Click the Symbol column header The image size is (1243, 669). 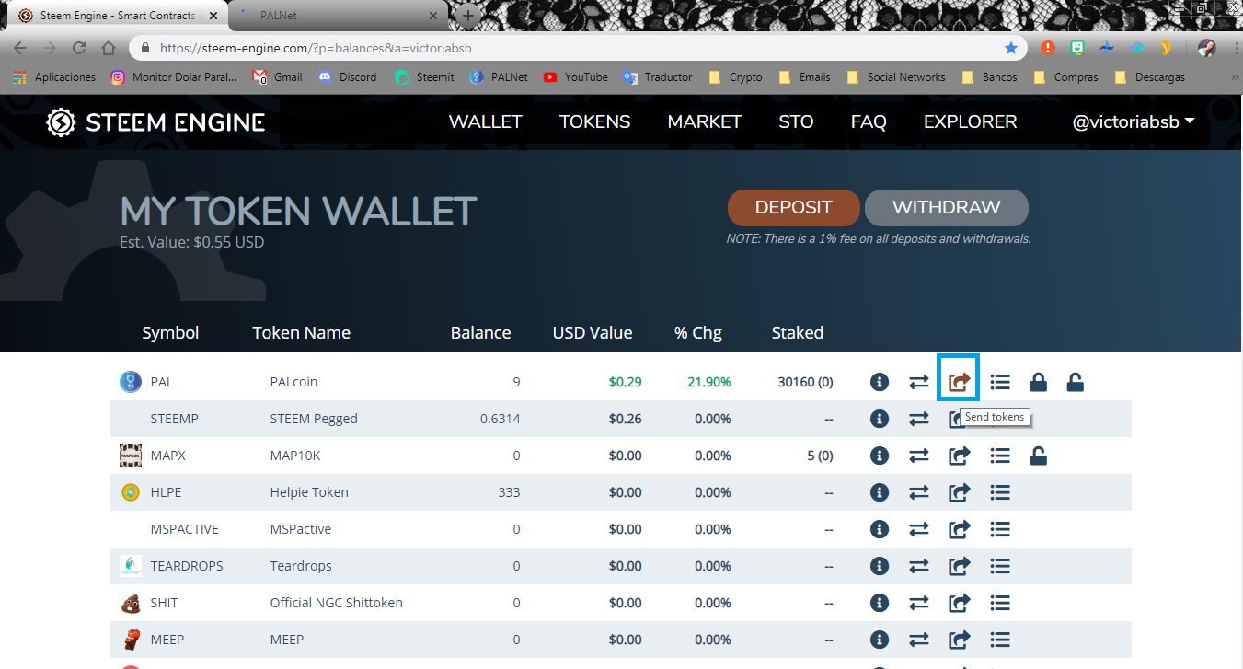(x=170, y=333)
